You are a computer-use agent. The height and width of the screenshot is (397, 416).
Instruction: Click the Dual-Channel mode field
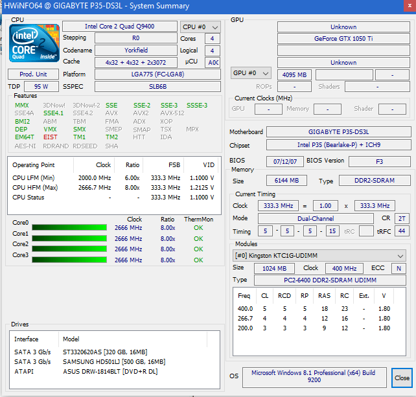pyautogui.click(x=316, y=218)
